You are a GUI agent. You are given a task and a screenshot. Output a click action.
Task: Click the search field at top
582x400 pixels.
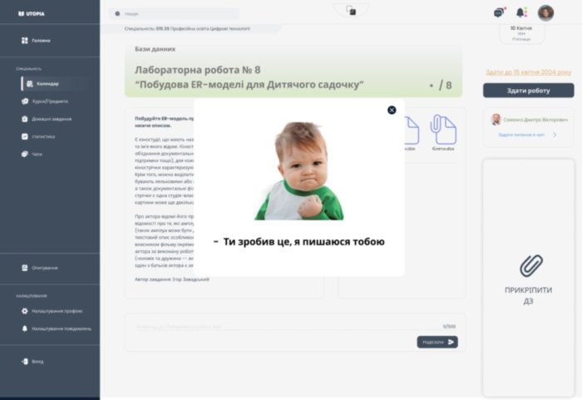pos(175,13)
